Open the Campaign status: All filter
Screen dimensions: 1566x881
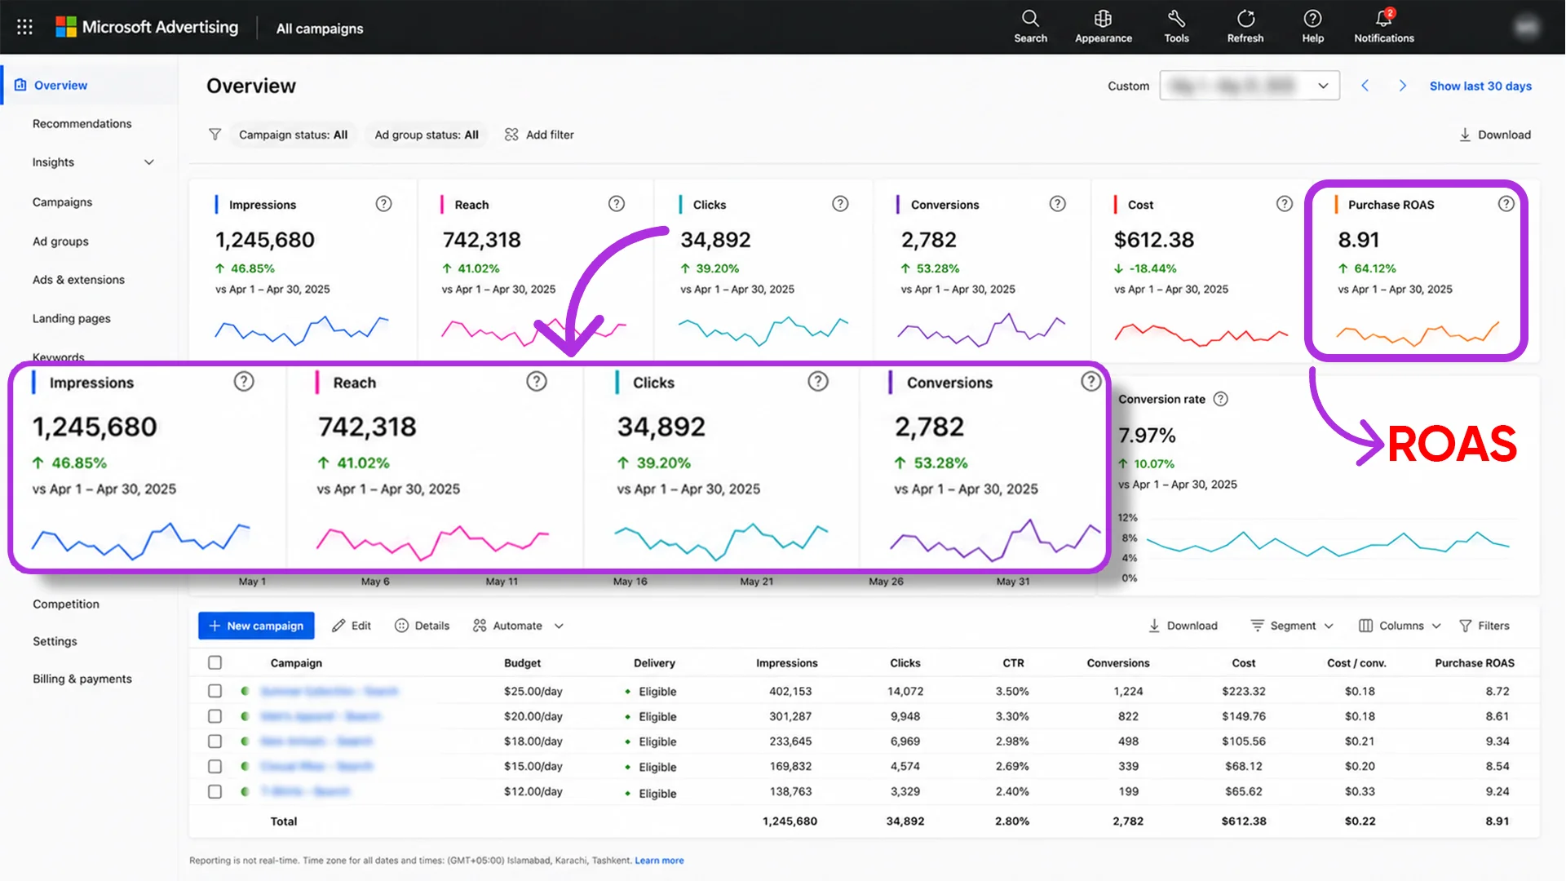pos(293,135)
